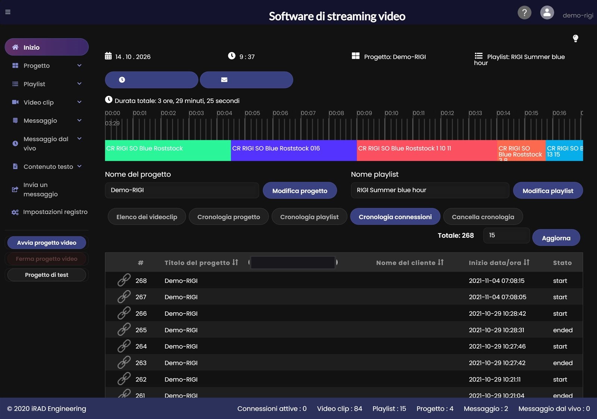Expand the Progetto sidebar menu
This screenshot has width=597, height=419.
pos(47,66)
